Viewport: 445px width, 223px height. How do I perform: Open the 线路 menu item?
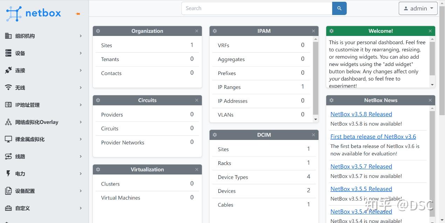44,156
